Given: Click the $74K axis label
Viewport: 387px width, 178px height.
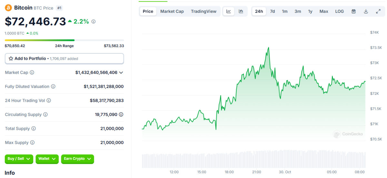Looking at the screenshot, I should point(374,32).
